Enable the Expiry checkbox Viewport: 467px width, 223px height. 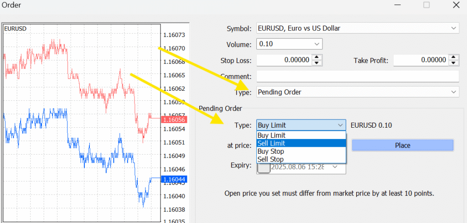coord(263,167)
